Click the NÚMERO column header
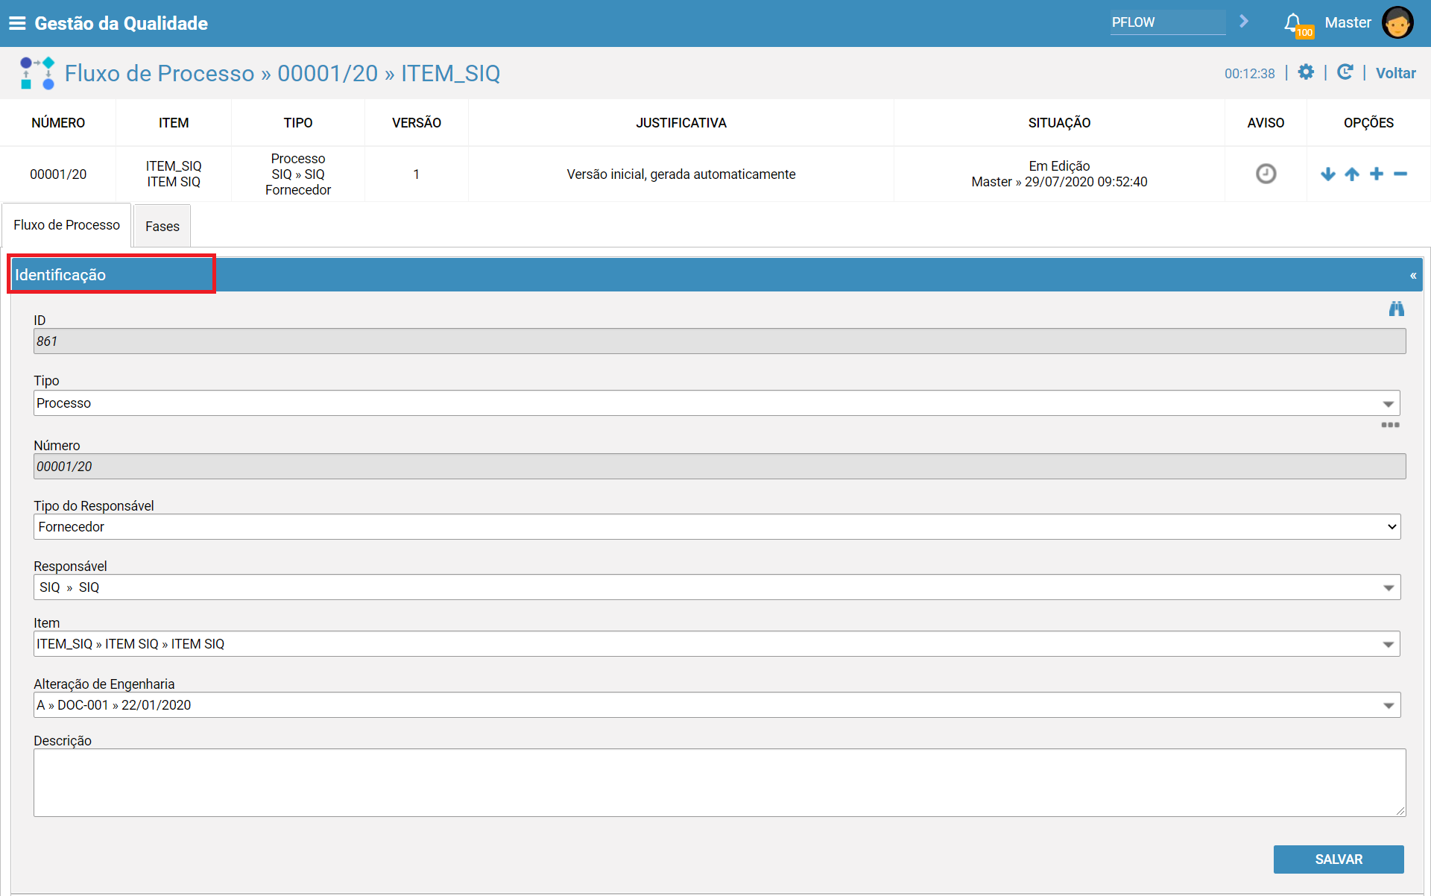 (58, 123)
